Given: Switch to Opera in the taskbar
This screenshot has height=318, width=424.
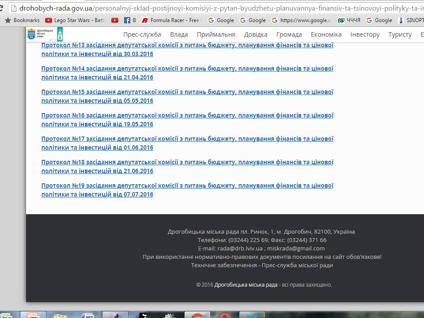Looking at the screenshot, I should tap(224, 315).
